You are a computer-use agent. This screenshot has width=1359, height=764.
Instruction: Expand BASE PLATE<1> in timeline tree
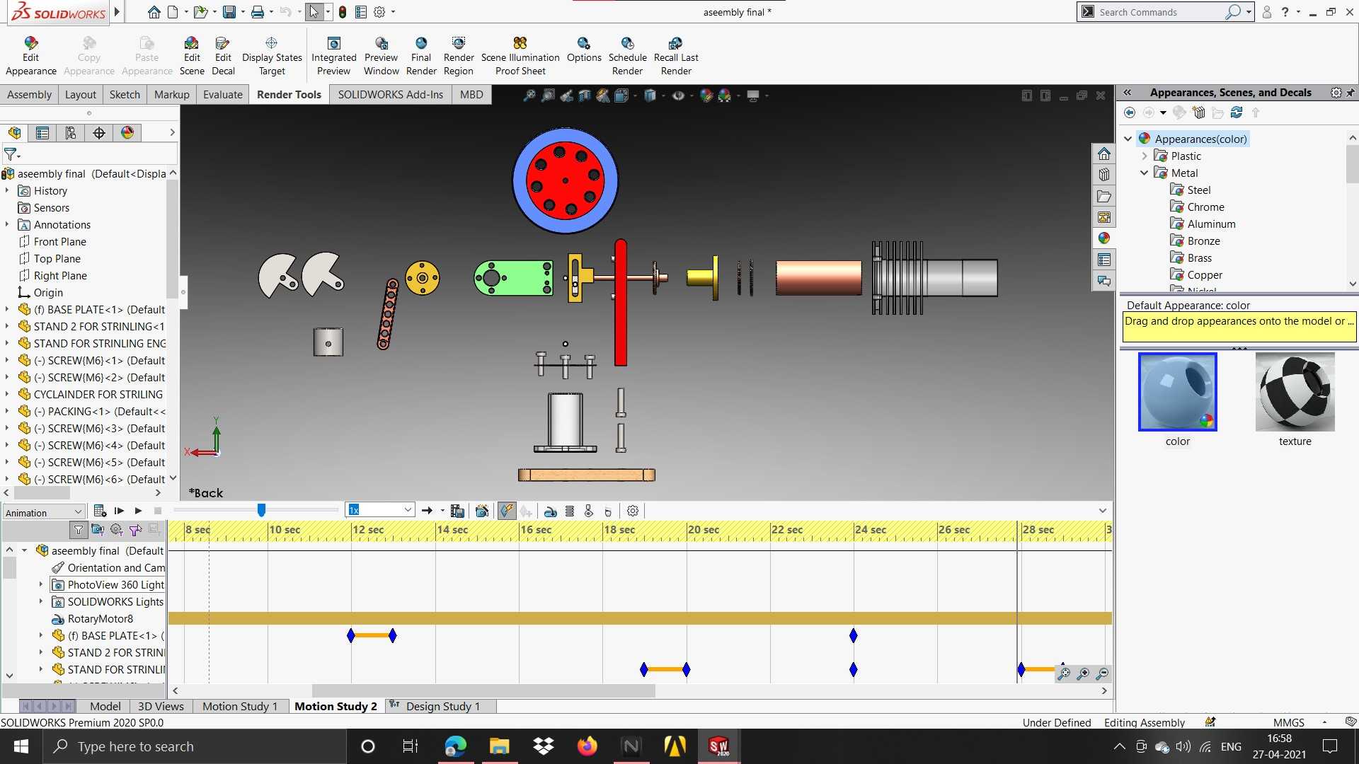tap(40, 635)
